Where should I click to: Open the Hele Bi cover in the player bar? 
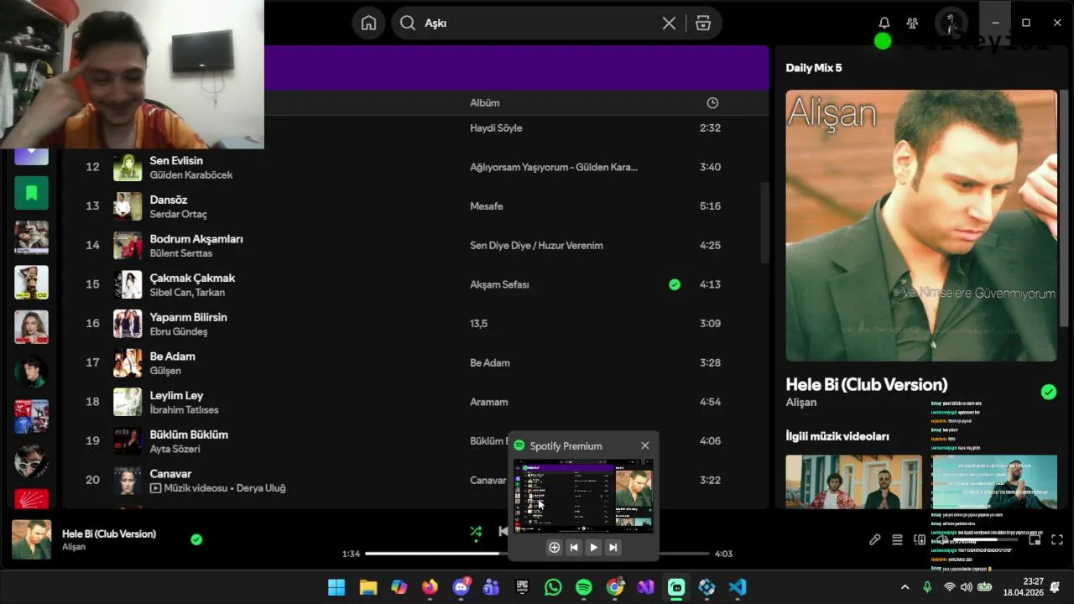pos(31,539)
